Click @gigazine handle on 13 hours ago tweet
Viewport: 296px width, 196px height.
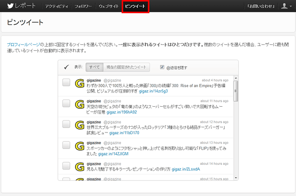tap(112, 143)
